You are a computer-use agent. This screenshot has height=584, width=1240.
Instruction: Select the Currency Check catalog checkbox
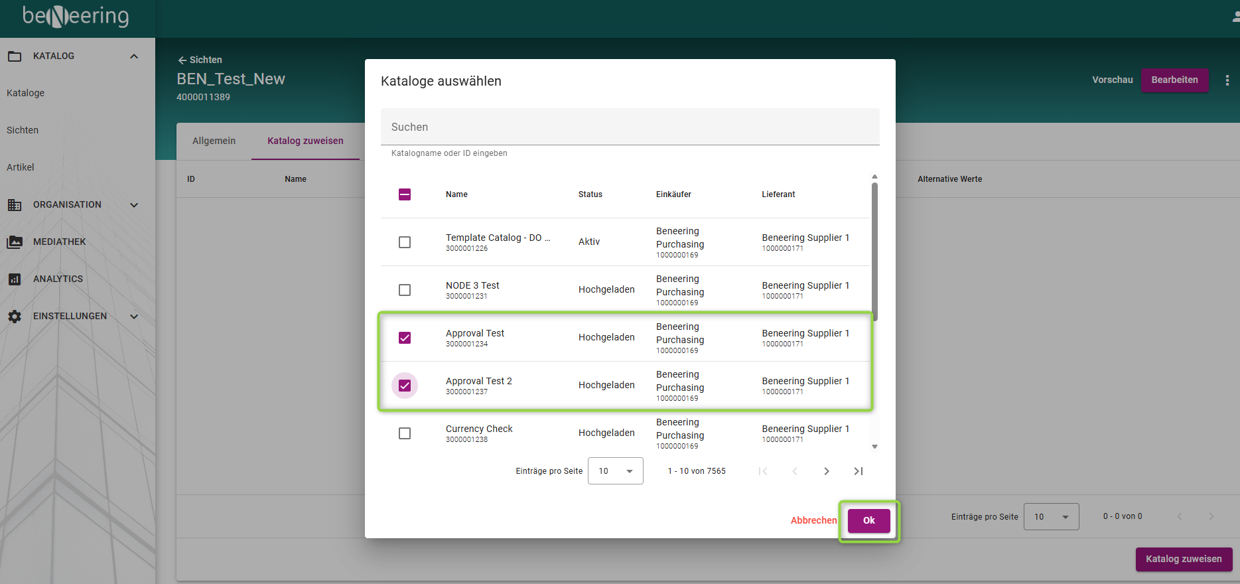405,433
